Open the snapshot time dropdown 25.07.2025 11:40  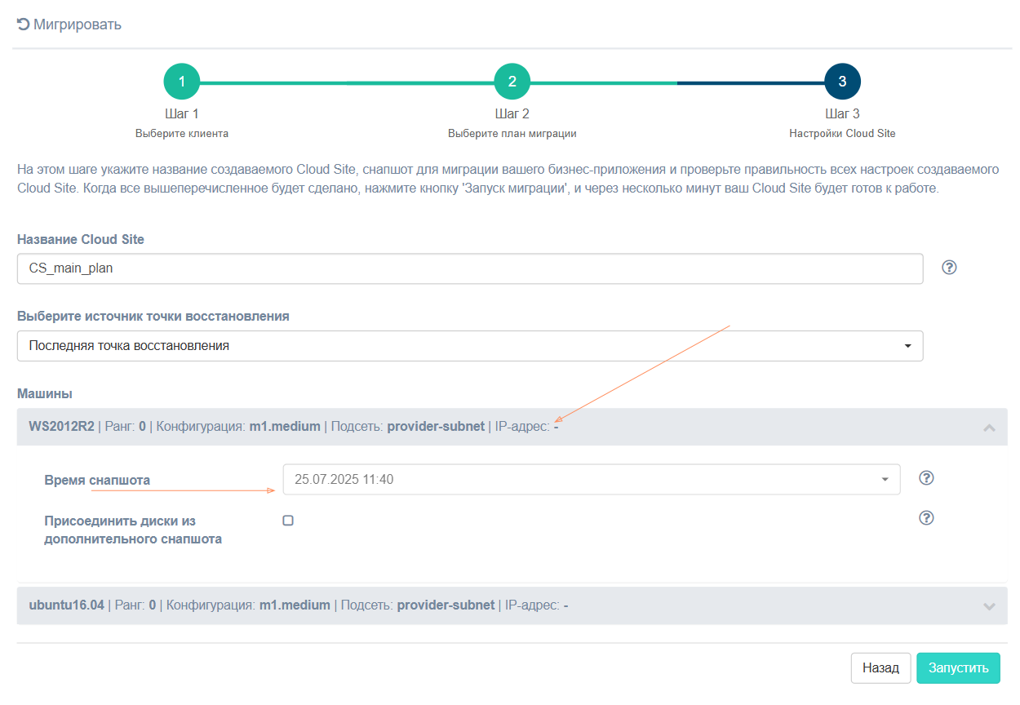pos(591,480)
